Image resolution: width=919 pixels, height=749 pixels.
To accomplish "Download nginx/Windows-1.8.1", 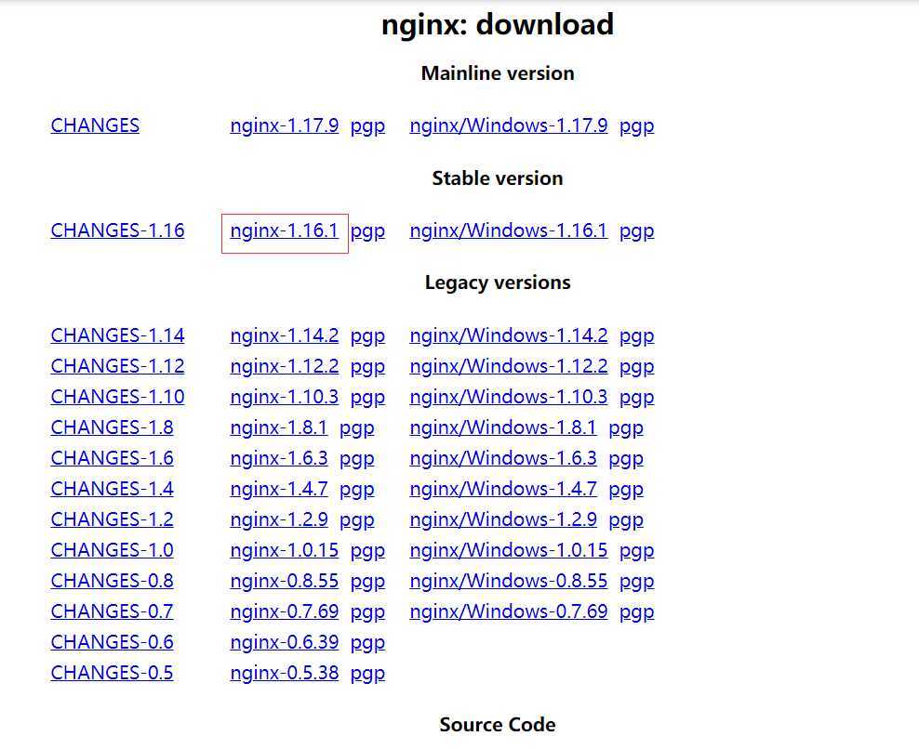I will 503,427.
